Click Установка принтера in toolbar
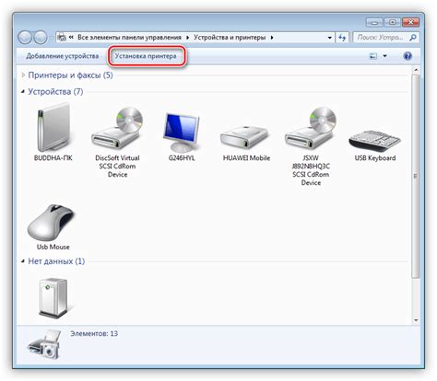437x381 pixels. [x=146, y=56]
